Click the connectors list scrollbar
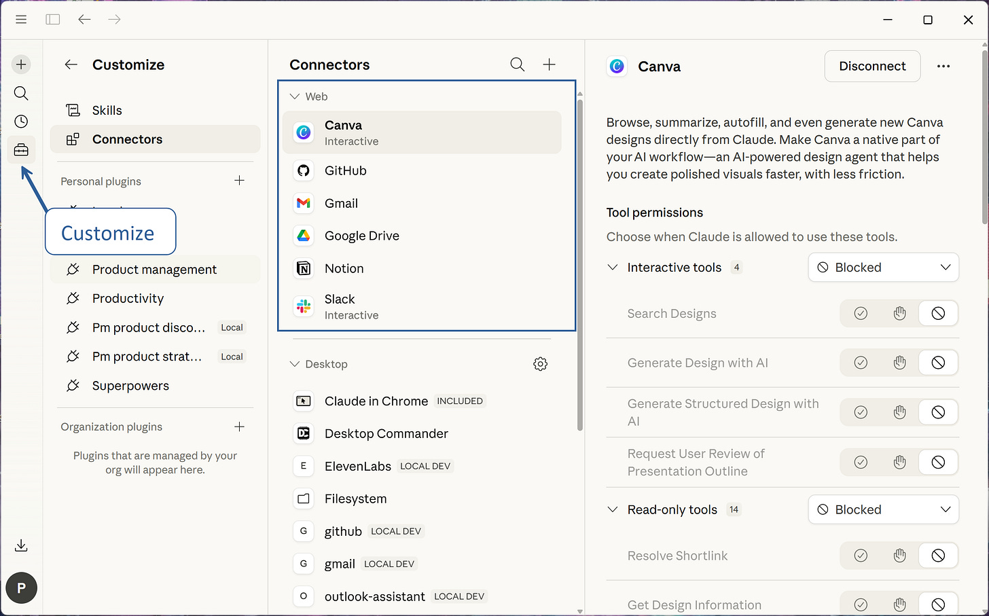Image resolution: width=989 pixels, height=616 pixels. [579, 258]
